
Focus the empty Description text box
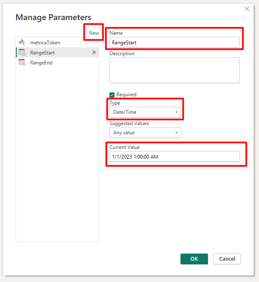click(174, 70)
